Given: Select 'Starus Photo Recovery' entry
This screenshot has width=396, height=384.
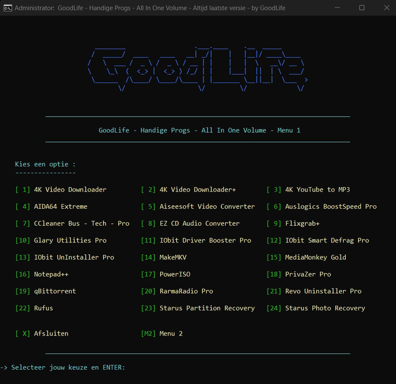Looking at the screenshot, I should click(x=316, y=308).
